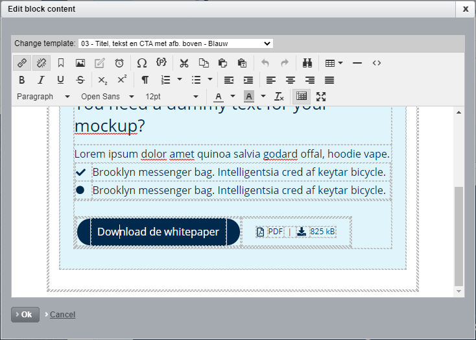Click the Paste clipboard icon
Screen dimensions: 476x340
coord(223,63)
